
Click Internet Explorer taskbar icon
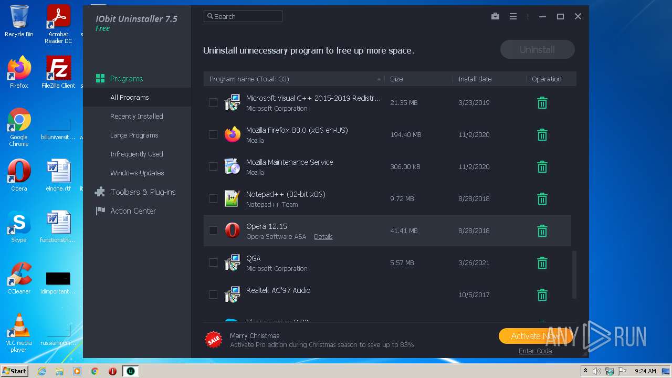(41, 371)
